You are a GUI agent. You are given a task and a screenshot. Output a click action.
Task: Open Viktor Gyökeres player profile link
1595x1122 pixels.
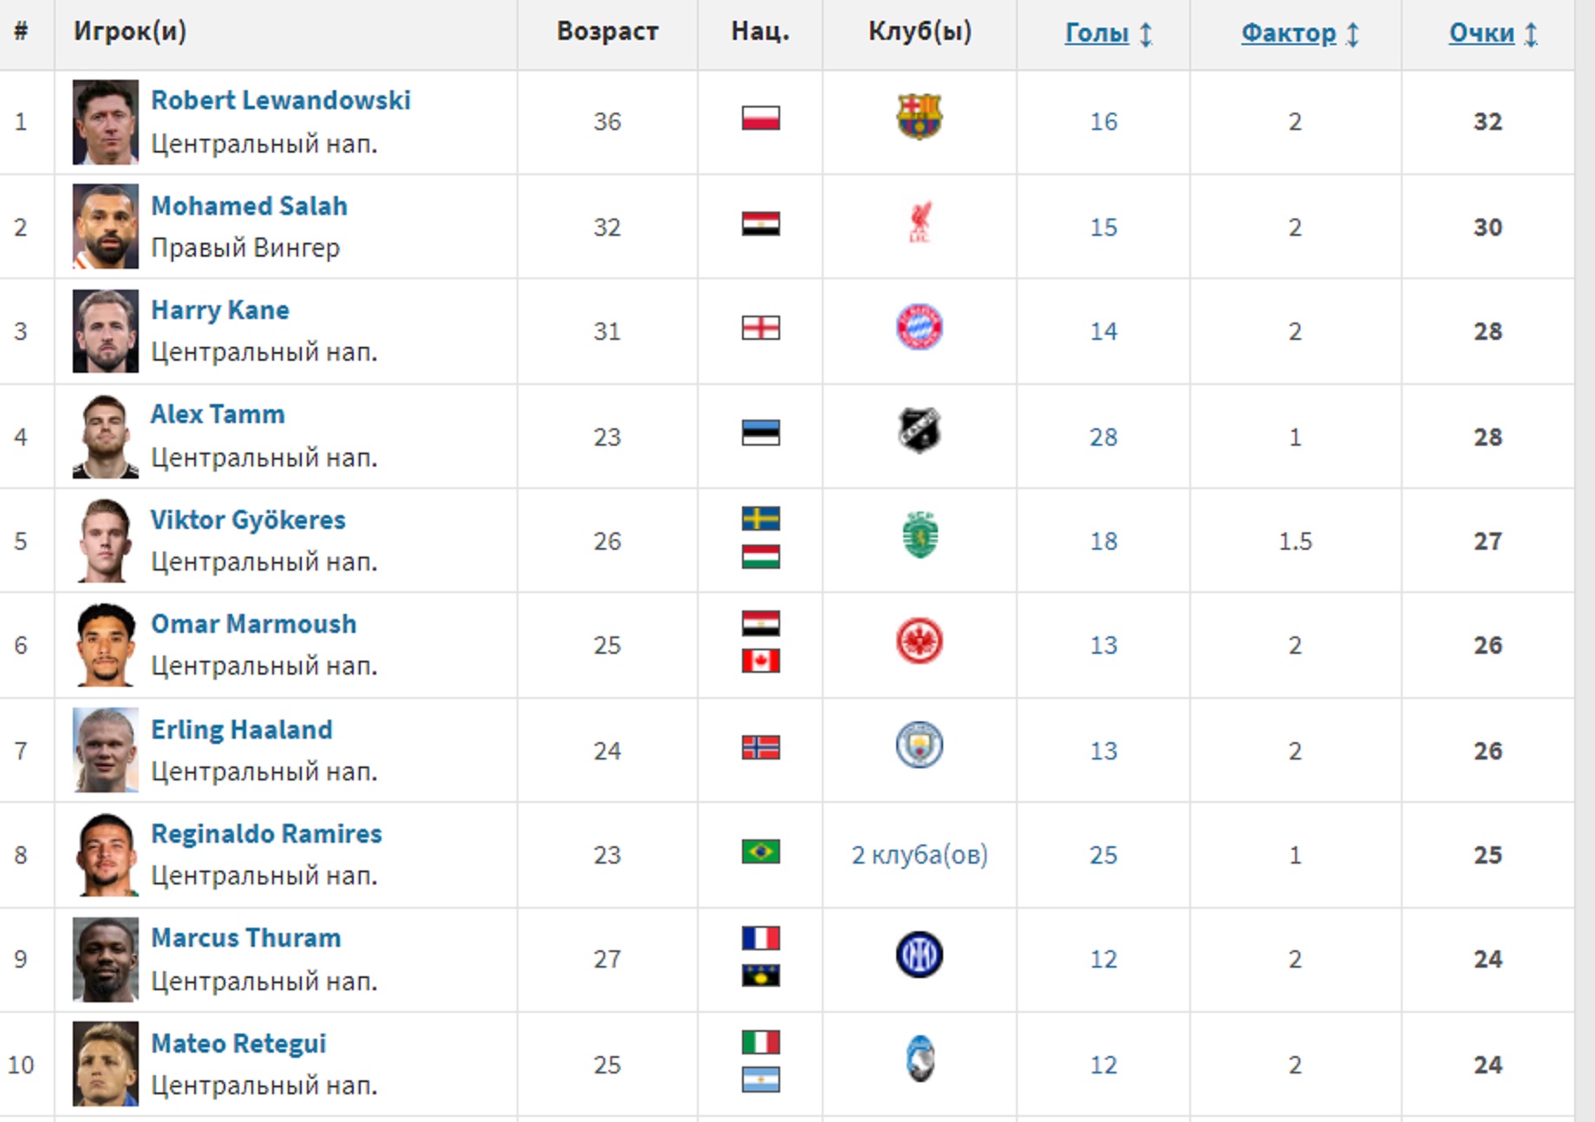[x=248, y=520]
